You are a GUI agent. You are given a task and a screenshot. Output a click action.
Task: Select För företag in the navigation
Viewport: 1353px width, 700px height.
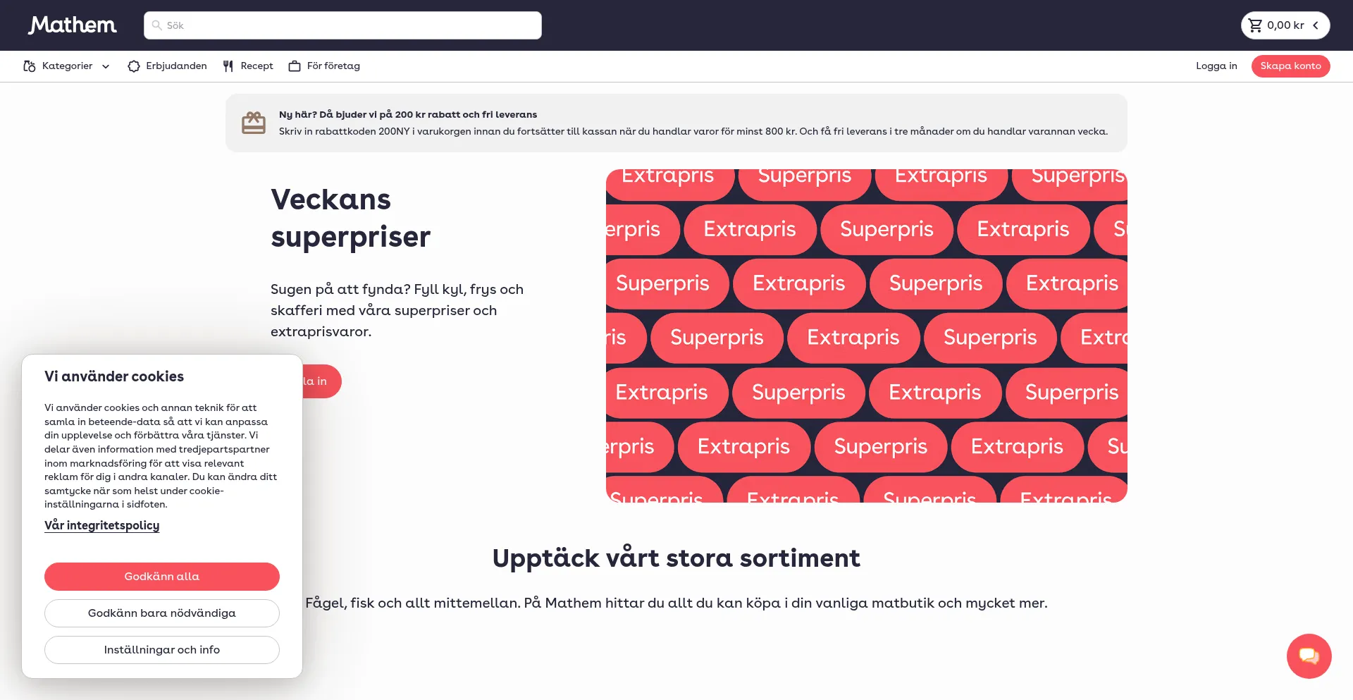click(x=333, y=66)
